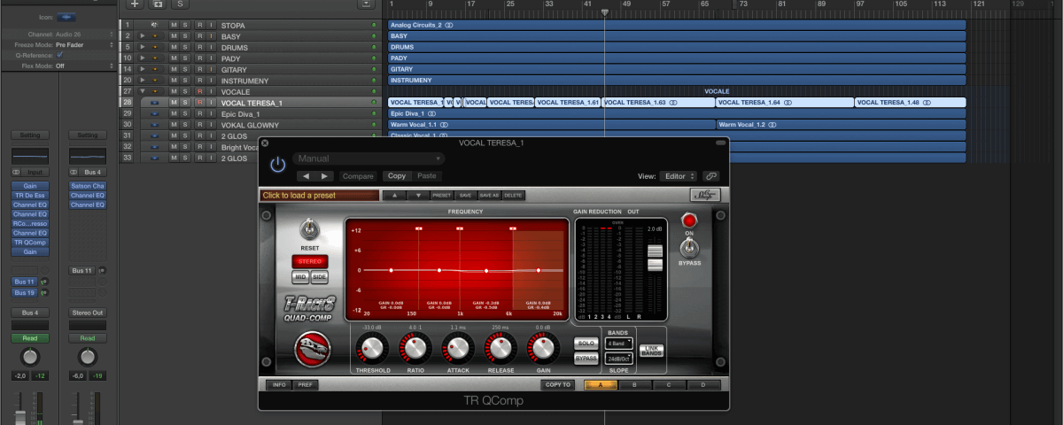
Task: Click the add track plus button
Action: [135, 4]
